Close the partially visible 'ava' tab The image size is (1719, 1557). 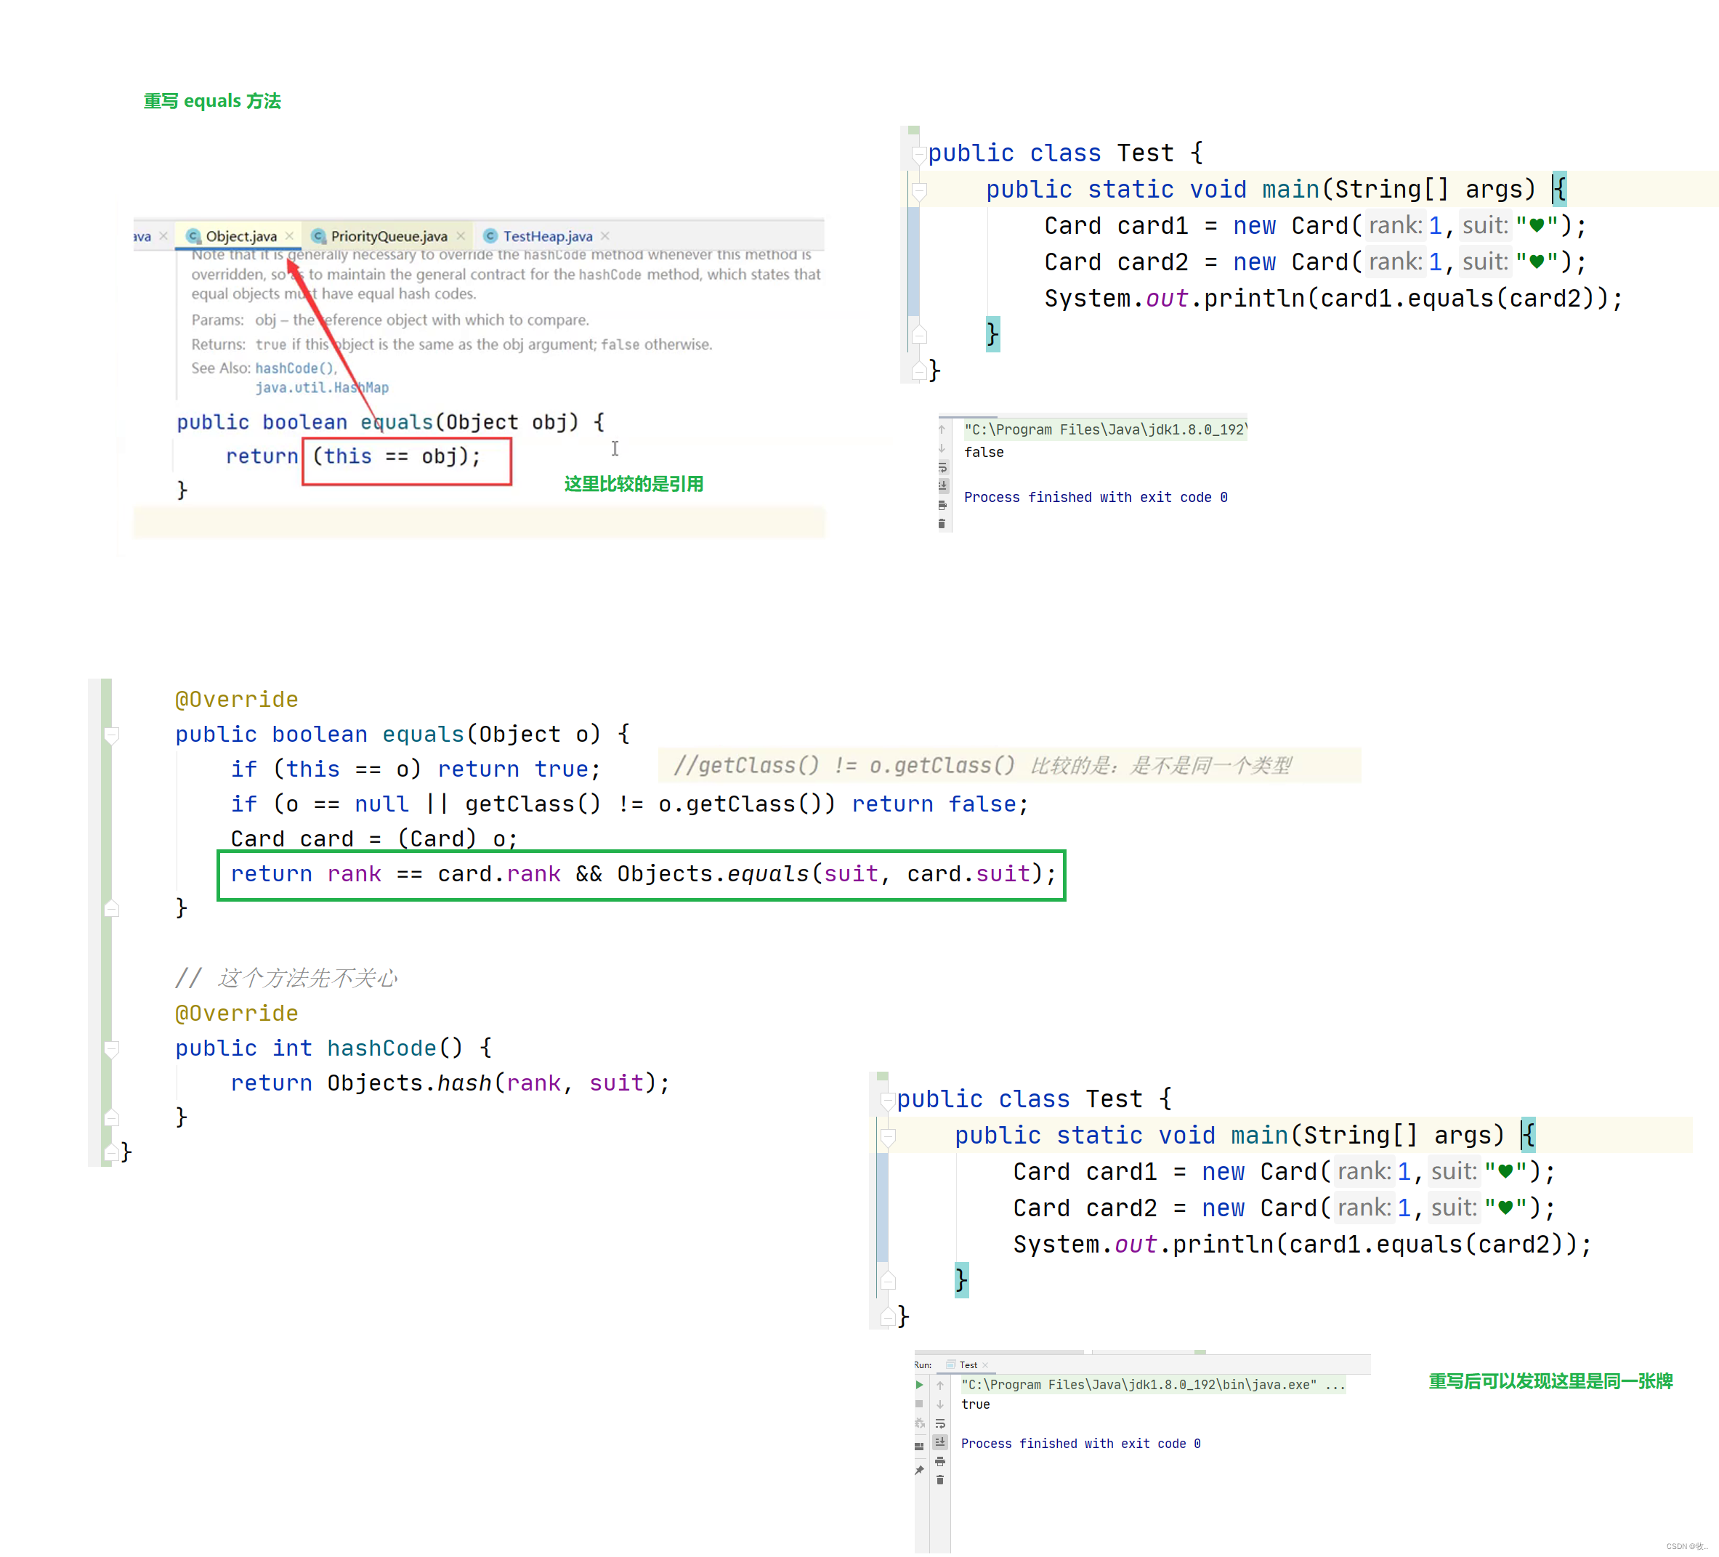tap(163, 236)
